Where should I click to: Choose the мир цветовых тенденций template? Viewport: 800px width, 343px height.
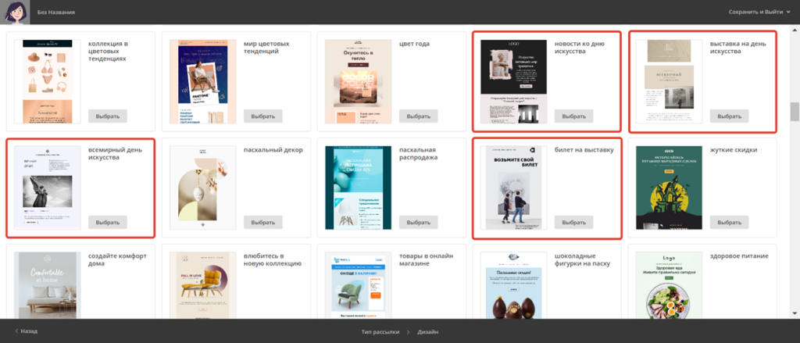[x=262, y=116]
